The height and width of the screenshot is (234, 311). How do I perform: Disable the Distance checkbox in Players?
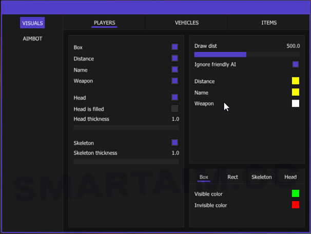(175, 59)
